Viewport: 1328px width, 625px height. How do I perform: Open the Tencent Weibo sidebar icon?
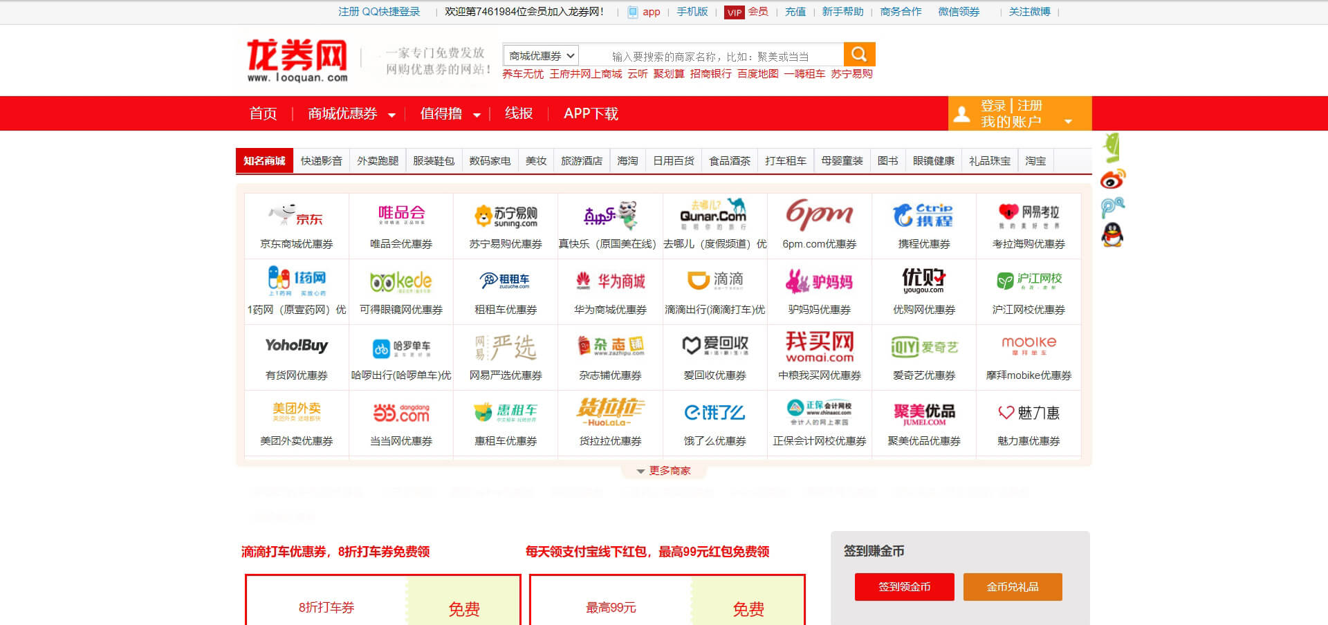(1112, 207)
